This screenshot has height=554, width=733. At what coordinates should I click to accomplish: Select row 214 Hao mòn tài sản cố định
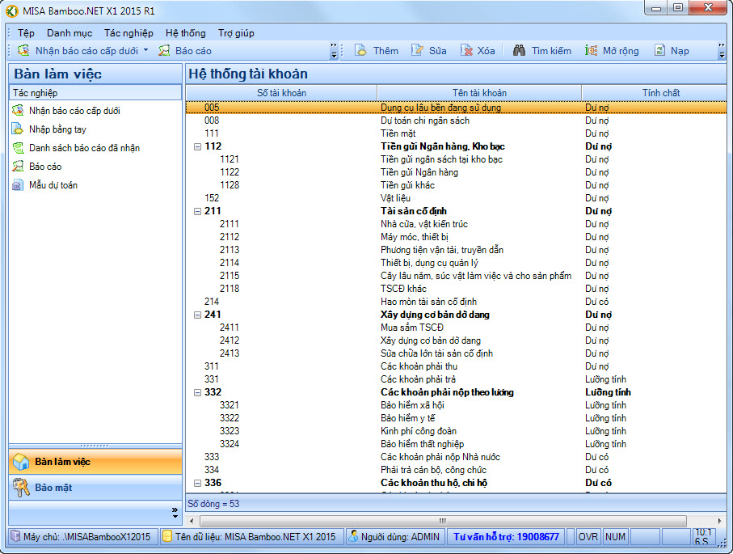click(x=457, y=302)
